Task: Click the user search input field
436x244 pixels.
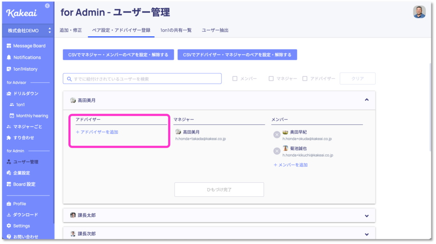Action: 142,79
